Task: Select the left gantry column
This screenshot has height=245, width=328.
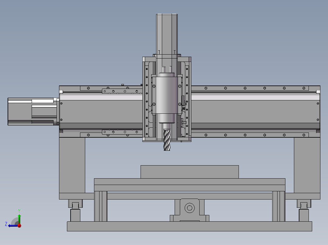Action: [72, 165]
